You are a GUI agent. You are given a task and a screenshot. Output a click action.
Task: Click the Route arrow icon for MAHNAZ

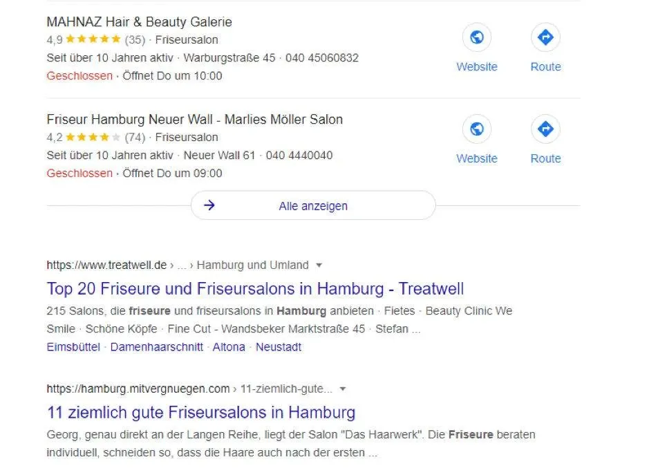pyautogui.click(x=545, y=38)
